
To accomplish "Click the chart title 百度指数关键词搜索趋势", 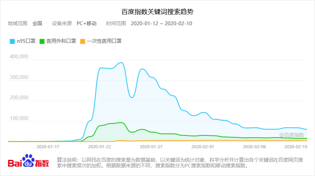I will click(x=157, y=12).
